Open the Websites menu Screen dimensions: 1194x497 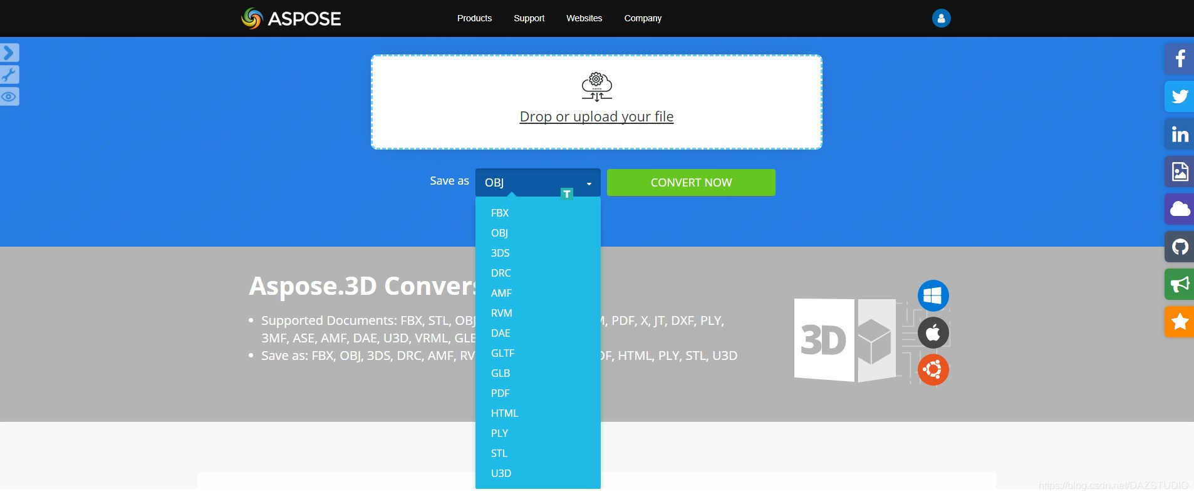pos(584,18)
